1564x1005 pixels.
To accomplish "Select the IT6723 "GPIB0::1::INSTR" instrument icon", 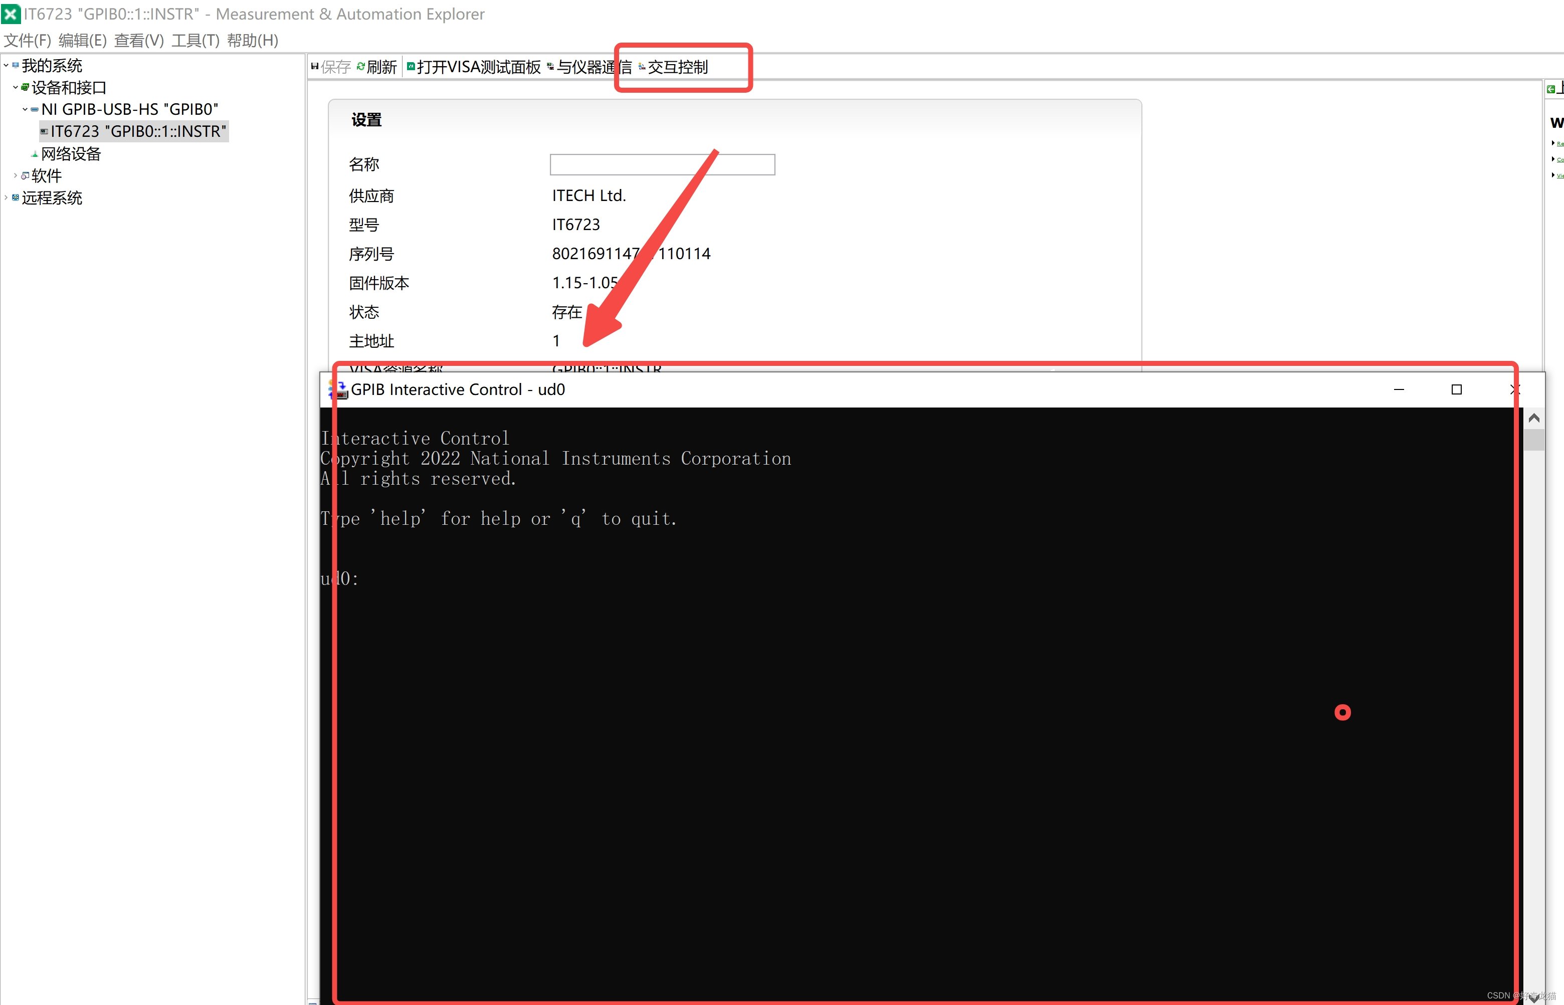I will tap(45, 131).
